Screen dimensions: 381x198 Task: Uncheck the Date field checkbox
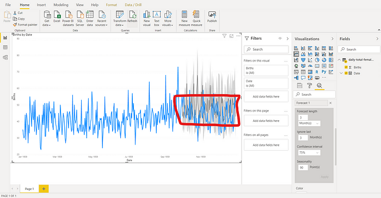(x=346, y=73)
